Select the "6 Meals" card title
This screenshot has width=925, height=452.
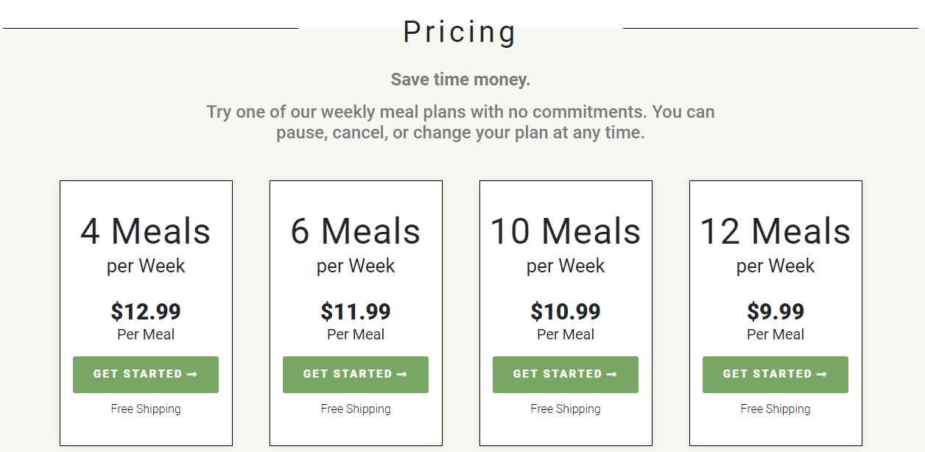pos(356,231)
